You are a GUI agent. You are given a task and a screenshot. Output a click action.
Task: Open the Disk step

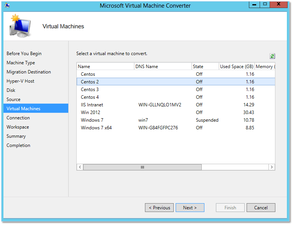[11, 90]
